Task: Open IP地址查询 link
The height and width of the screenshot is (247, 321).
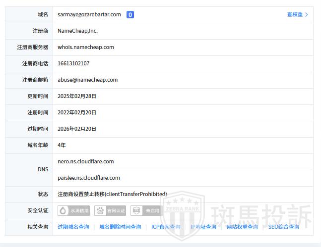Action: (203, 227)
